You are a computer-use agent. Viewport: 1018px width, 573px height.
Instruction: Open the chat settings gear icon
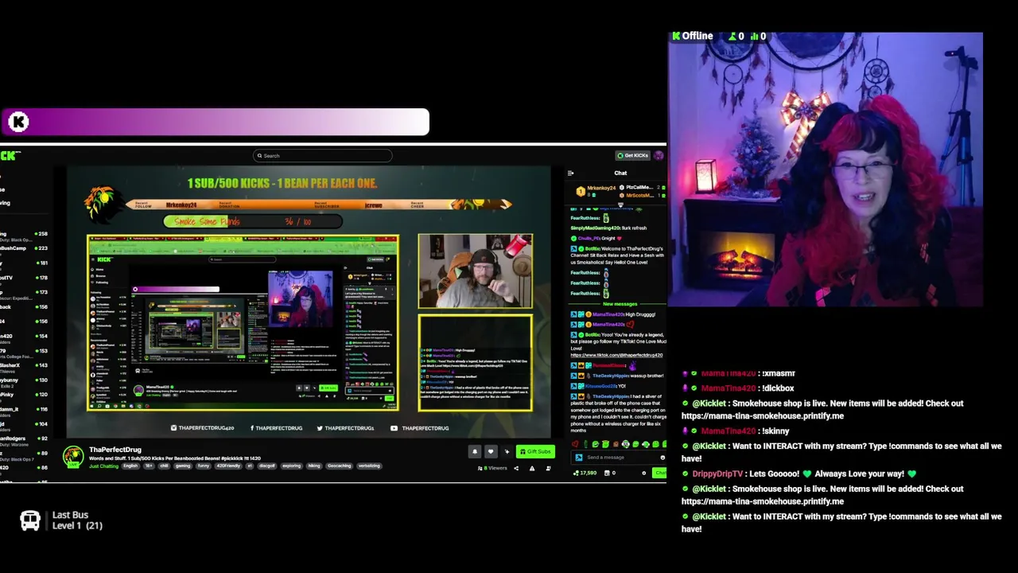click(x=644, y=473)
